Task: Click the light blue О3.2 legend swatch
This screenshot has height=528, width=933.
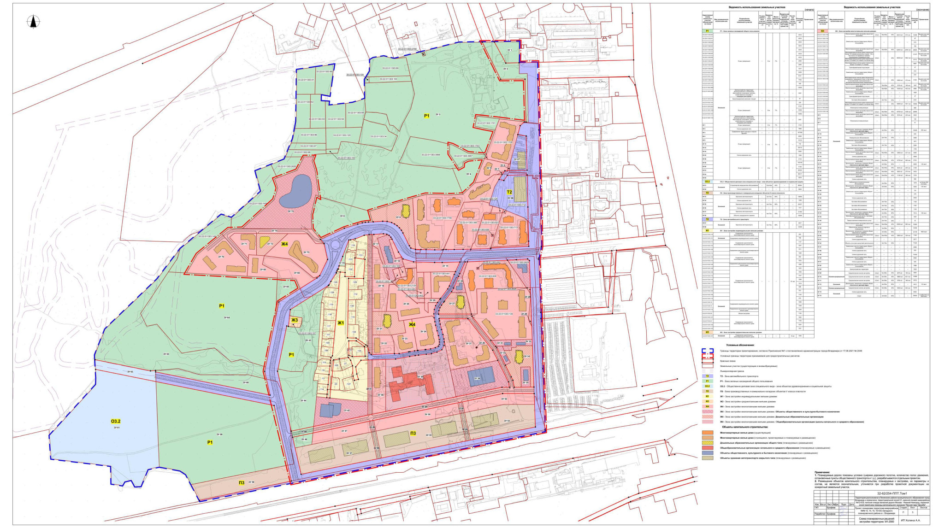Action: [708, 386]
